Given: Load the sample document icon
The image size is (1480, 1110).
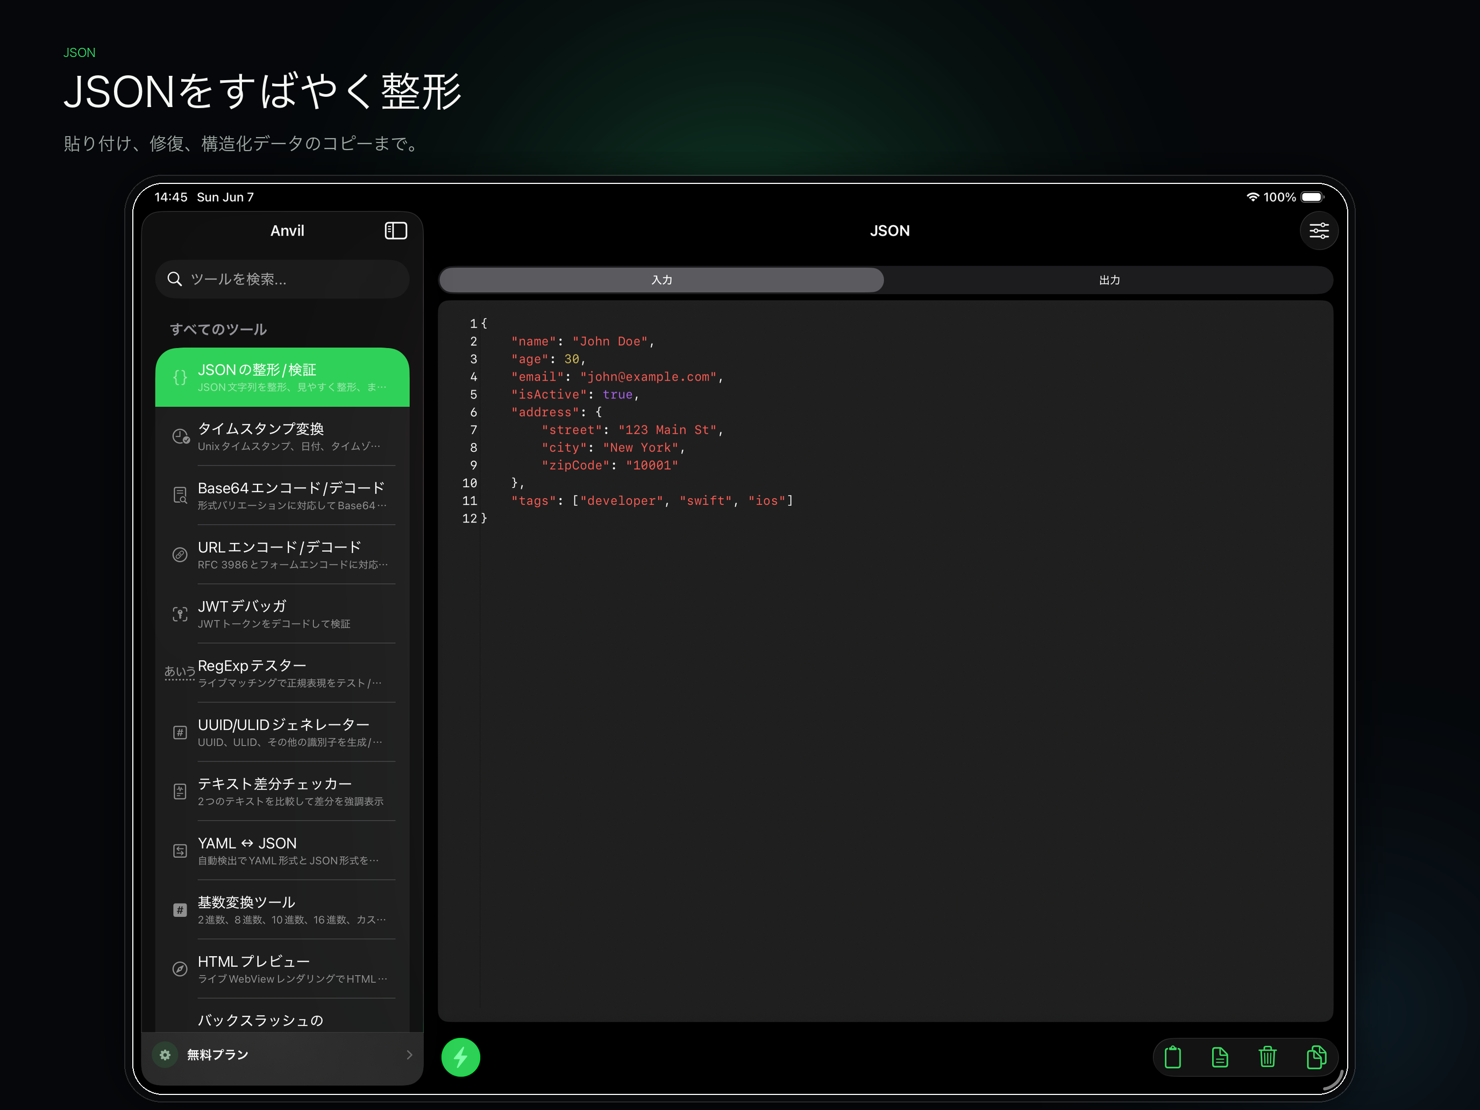Looking at the screenshot, I should point(1219,1056).
